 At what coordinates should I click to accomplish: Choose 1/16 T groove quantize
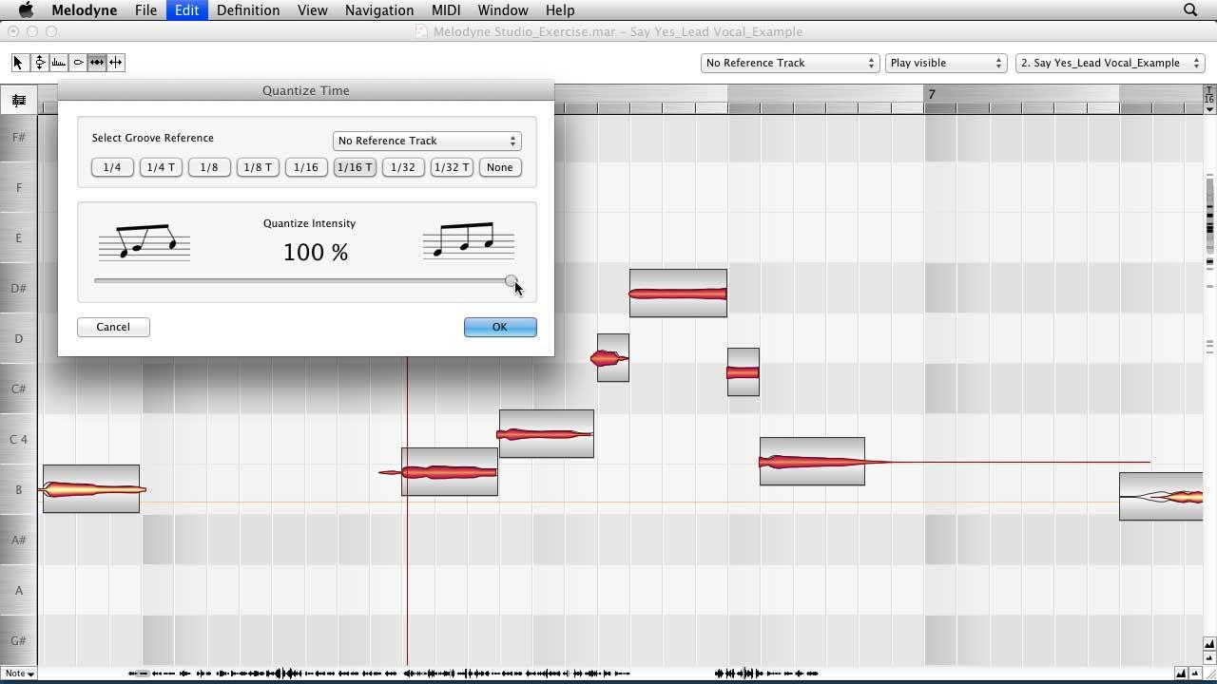355,167
